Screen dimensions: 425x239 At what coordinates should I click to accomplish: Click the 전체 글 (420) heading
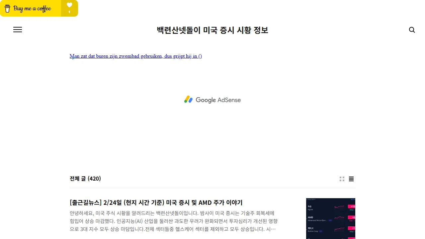click(x=85, y=179)
